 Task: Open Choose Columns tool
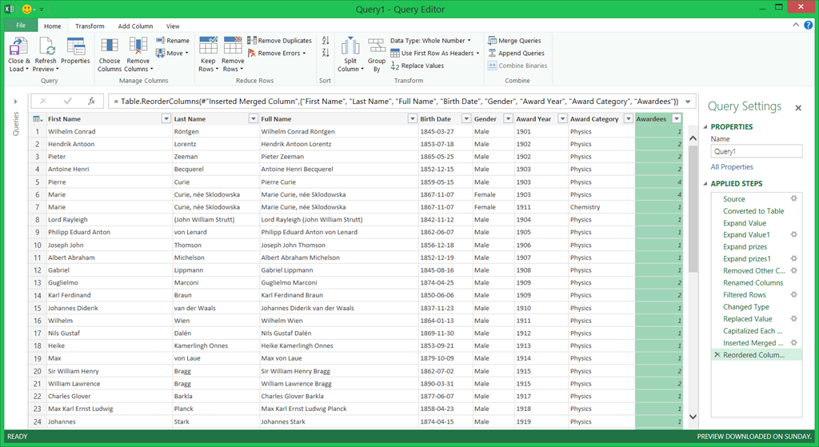pyautogui.click(x=110, y=46)
